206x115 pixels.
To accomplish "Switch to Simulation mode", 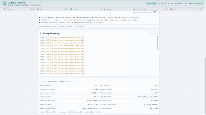I will pos(152,4).
